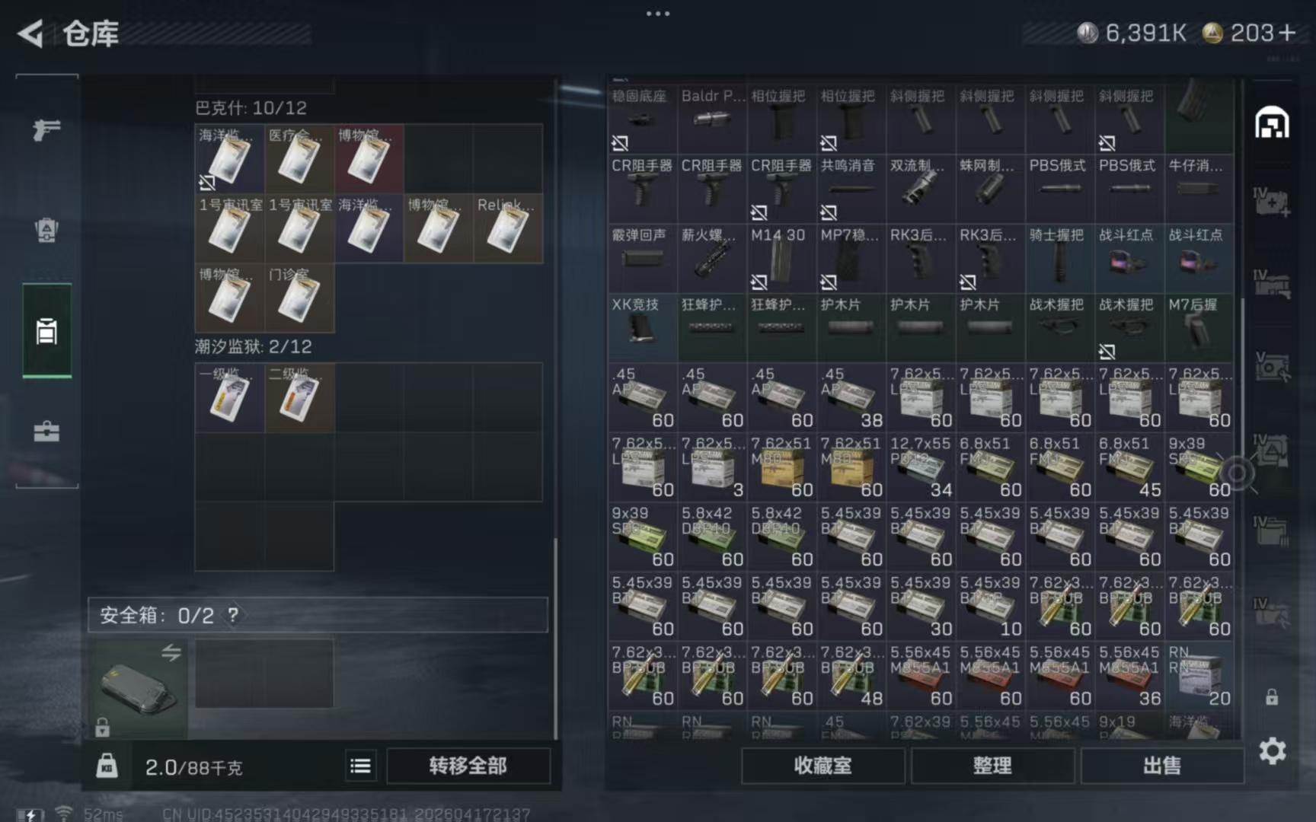Viewport: 1316px width, 822px height.
Task: Select the RN ammo stack of 20
Action: pos(1199,675)
